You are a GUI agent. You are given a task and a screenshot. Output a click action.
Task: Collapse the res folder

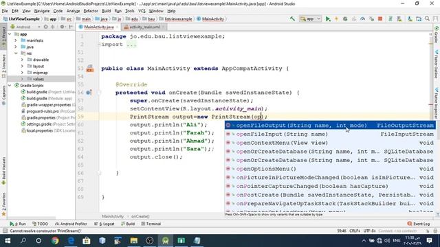click(16, 54)
